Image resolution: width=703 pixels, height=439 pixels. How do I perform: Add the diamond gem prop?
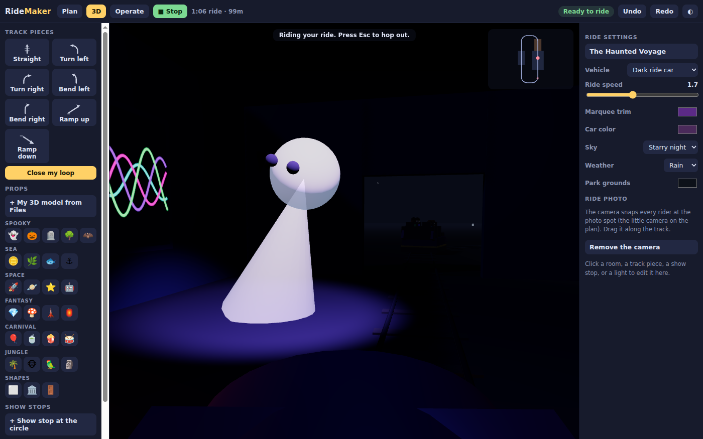14,313
